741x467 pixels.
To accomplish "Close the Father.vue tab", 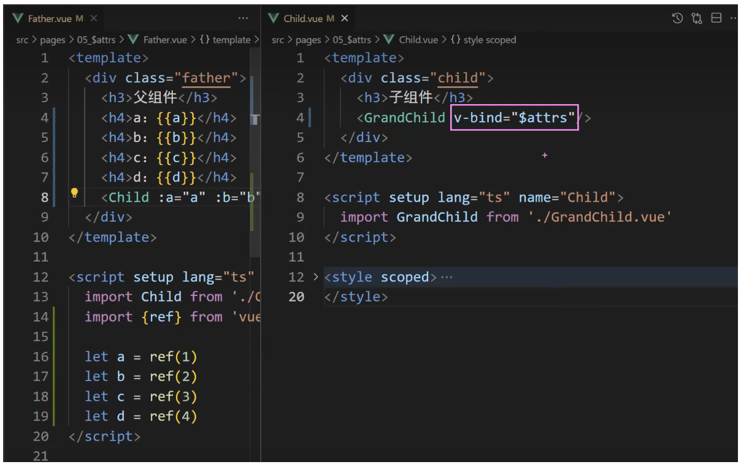I will click(x=94, y=18).
